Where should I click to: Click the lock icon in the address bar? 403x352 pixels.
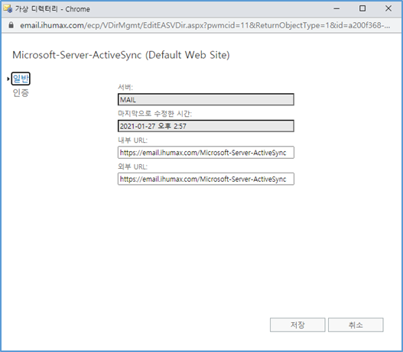[x=11, y=25]
